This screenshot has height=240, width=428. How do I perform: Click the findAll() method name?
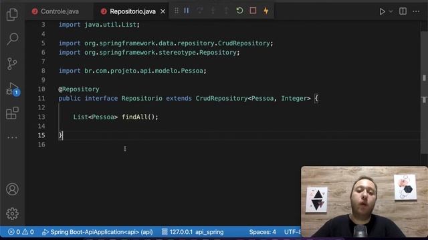pyautogui.click(x=134, y=117)
